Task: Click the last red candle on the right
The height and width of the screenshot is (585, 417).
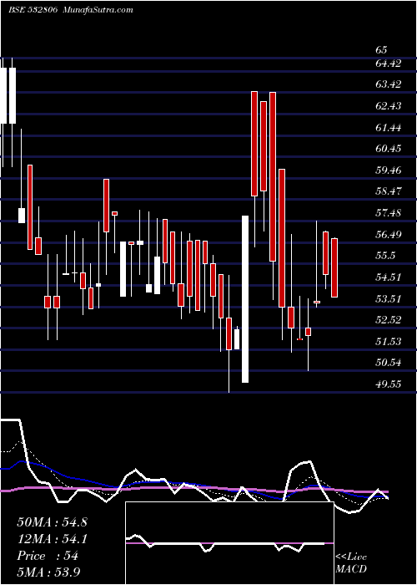Action: (x=334, y=267)
